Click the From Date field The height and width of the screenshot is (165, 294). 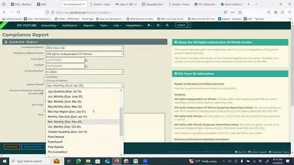(65, 60)
